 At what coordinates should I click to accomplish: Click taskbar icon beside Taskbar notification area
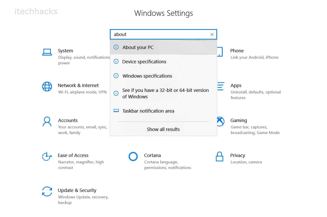[116, 111]
